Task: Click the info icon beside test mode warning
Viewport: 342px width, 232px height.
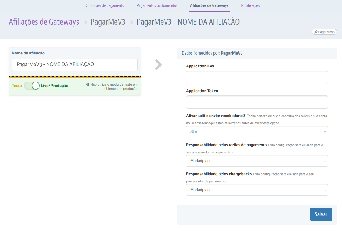Action: point(88,84)
